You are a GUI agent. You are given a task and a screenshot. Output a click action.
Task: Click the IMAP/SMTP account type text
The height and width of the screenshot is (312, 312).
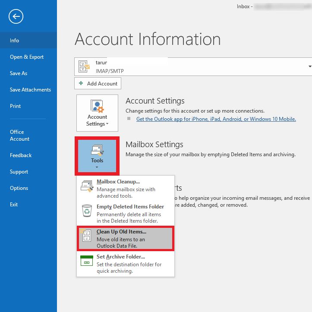coord(110,71)
